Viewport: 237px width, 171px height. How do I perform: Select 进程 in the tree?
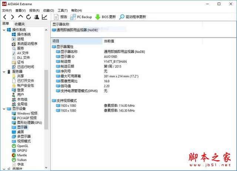point(18,39)
